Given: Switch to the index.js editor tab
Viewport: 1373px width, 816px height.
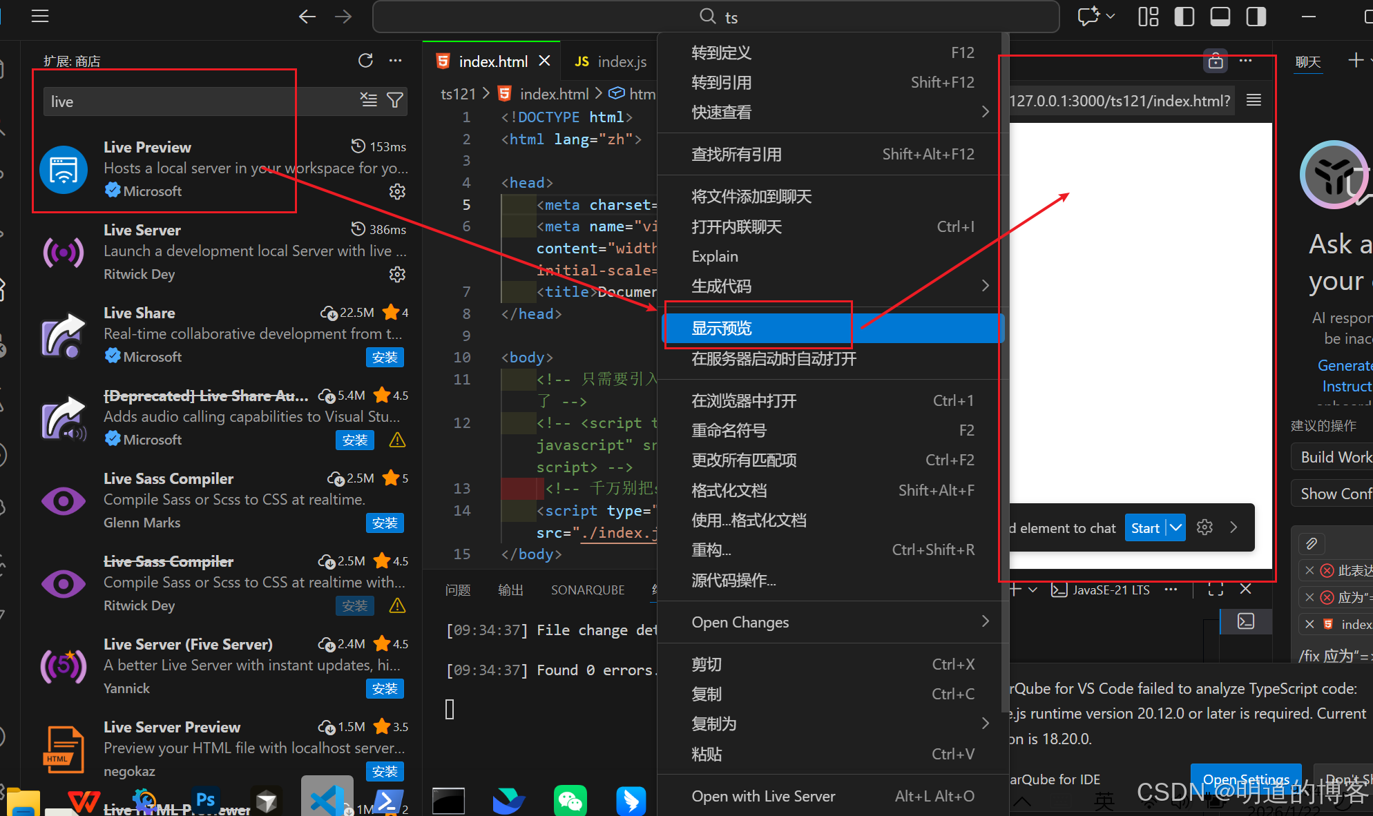Looking at the screenshot, I should [611, 61].
